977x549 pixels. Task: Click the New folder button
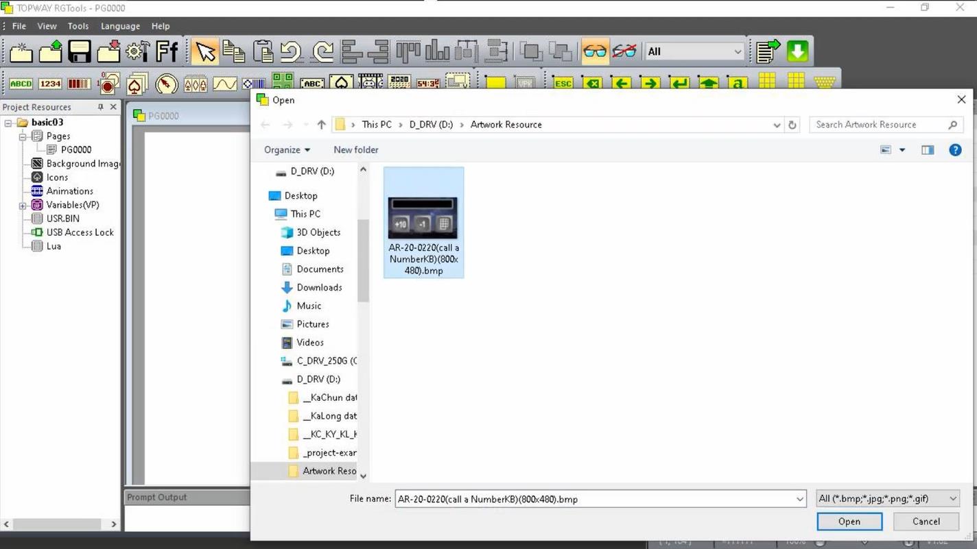[355, 149]
